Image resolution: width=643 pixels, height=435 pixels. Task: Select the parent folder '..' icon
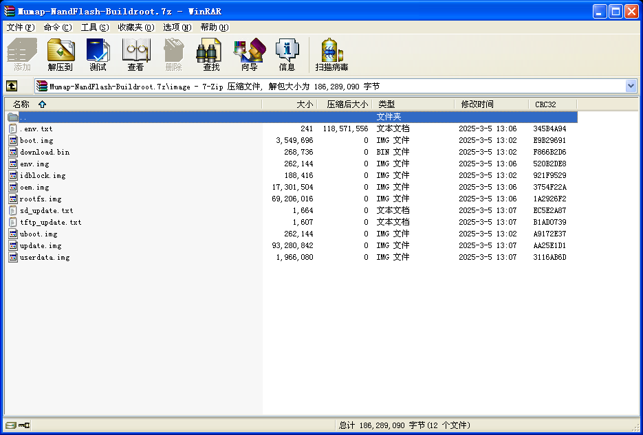click(13, 117)
